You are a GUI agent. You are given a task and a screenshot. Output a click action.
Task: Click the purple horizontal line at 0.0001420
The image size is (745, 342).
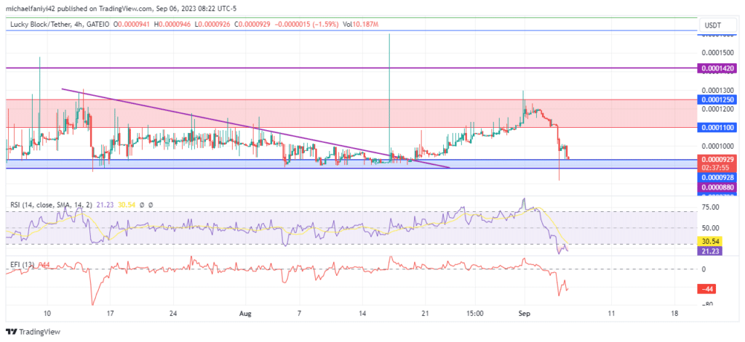351,68
